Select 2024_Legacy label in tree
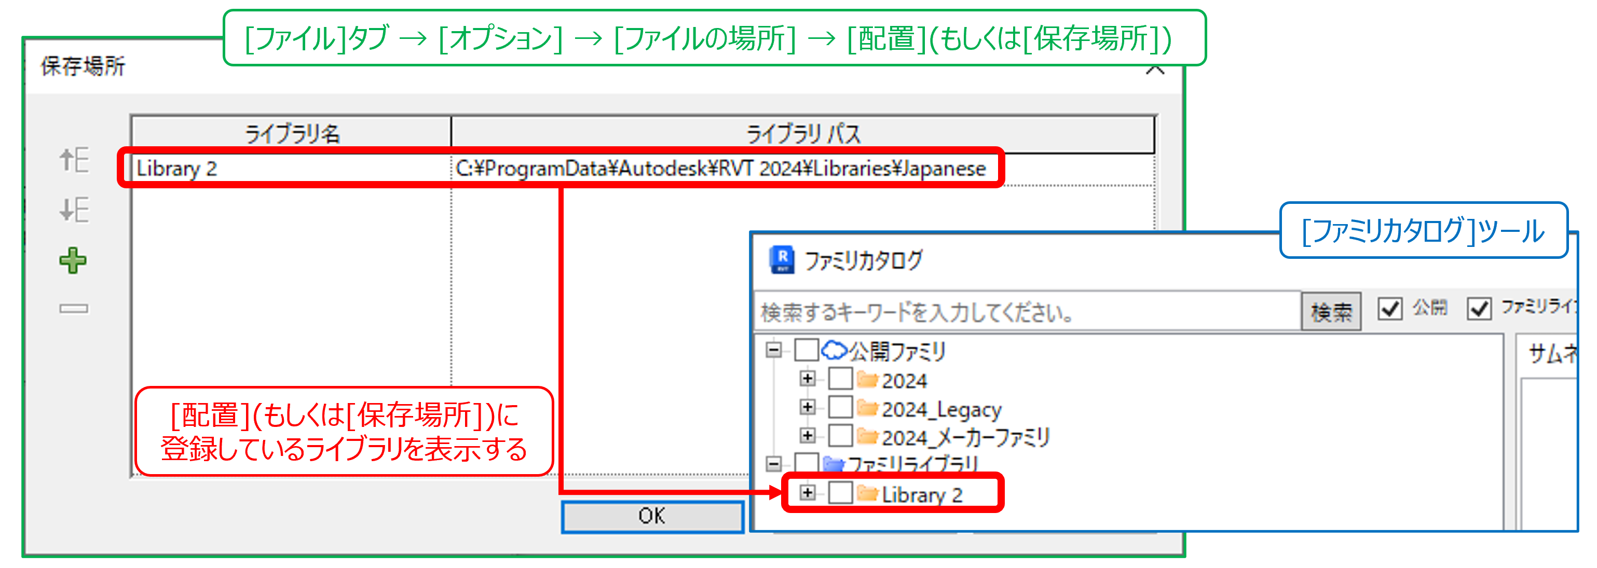 [x=941, y=409]
